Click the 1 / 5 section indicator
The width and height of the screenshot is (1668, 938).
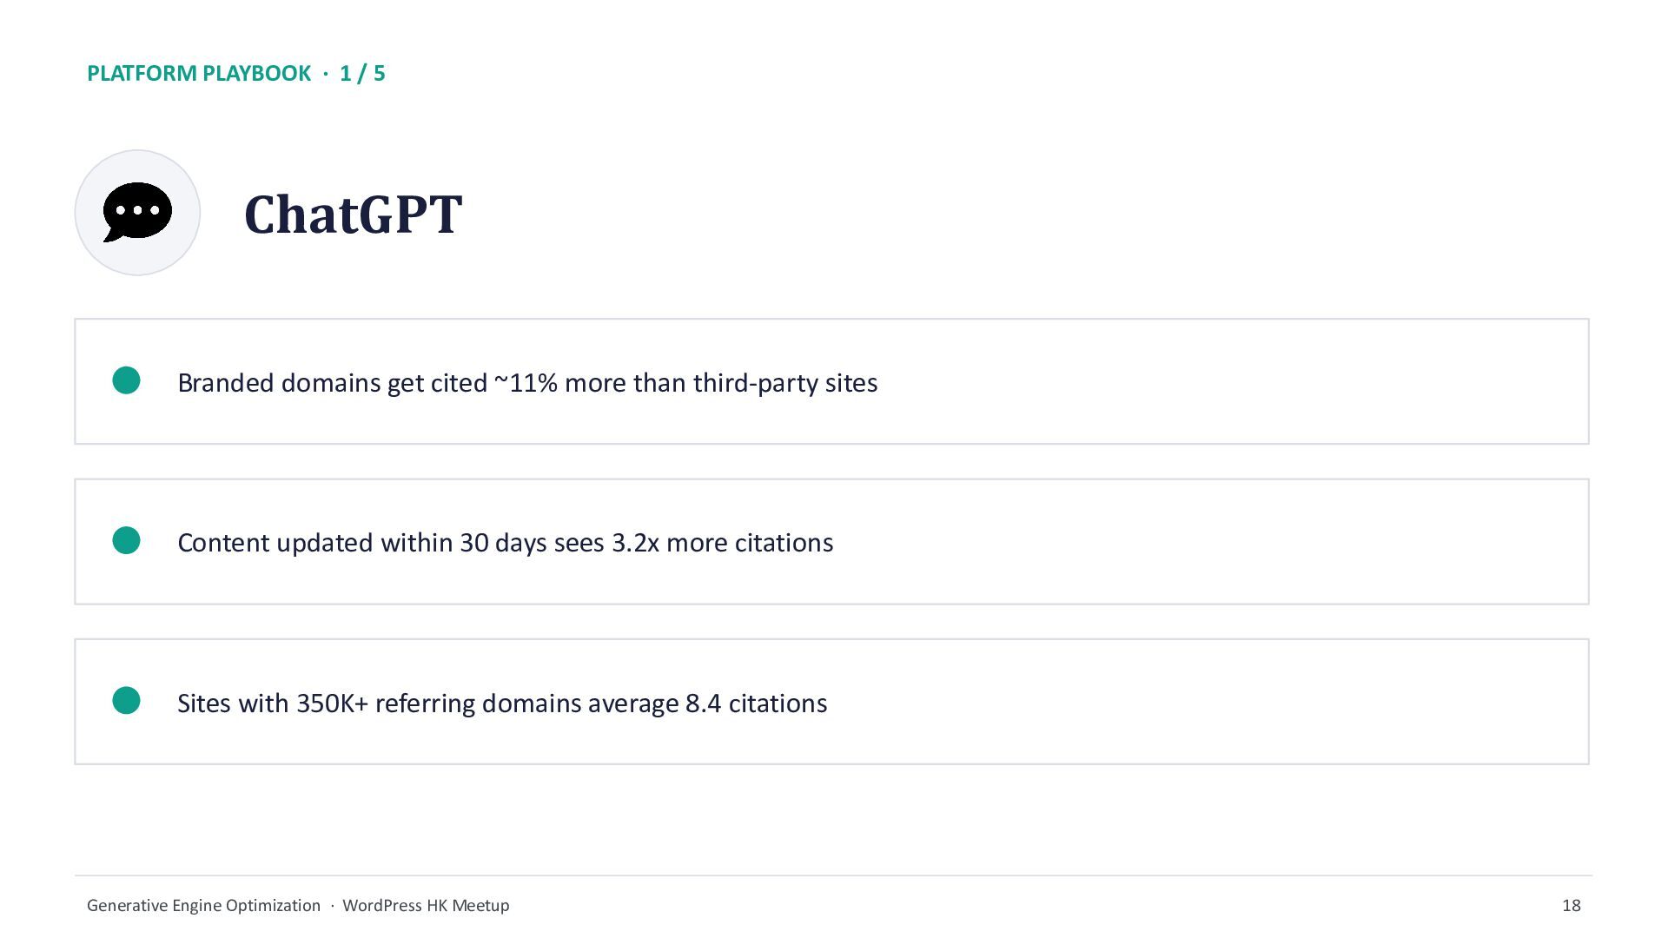[x=362, y=73]
